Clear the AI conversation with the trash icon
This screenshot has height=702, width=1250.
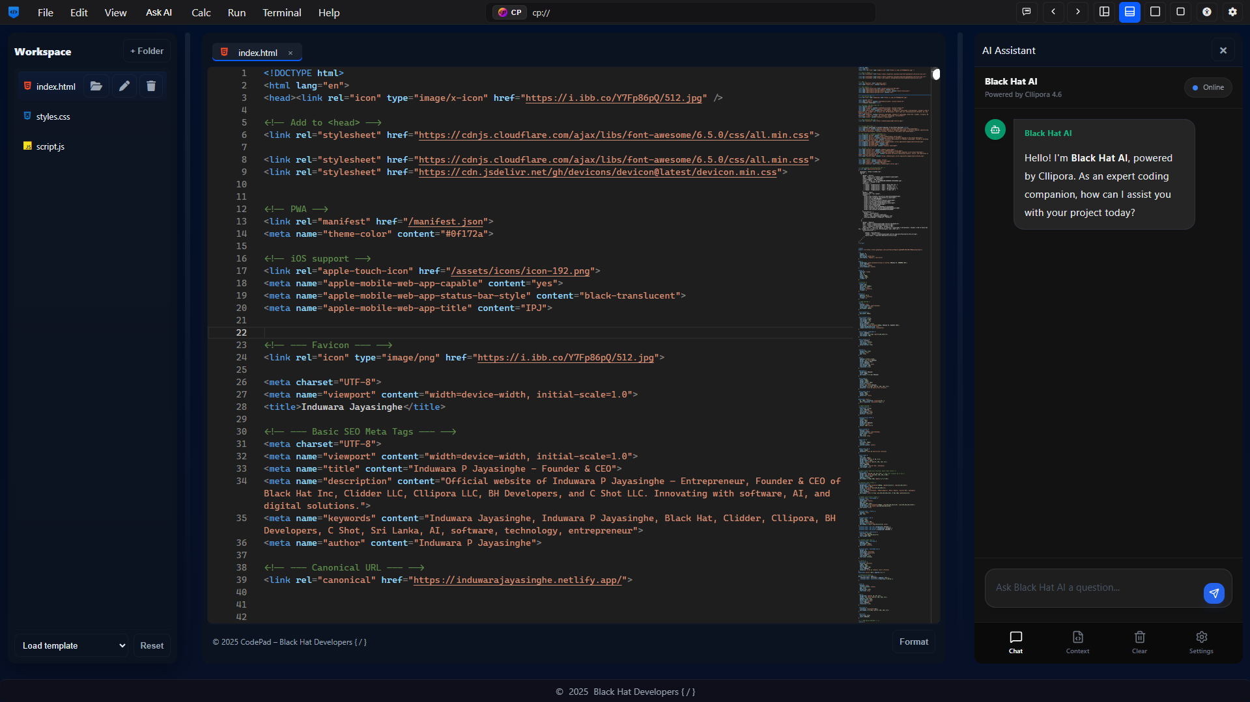(1139, 641)
